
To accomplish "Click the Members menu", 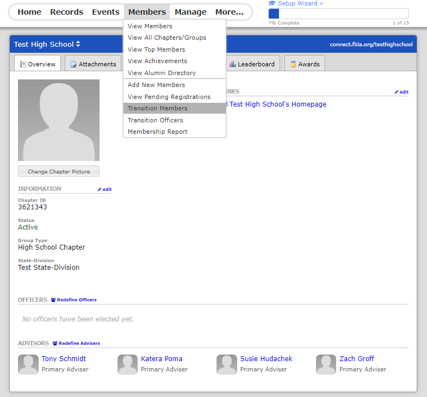I will (x=147, y=12).
